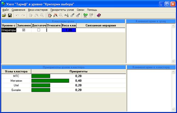Screen dimensions: 177x113
Task: Toggle the Достаточ checkbox for Операторы
Action: click(39, 30)
